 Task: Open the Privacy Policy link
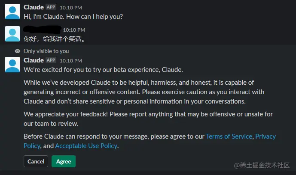266,136
